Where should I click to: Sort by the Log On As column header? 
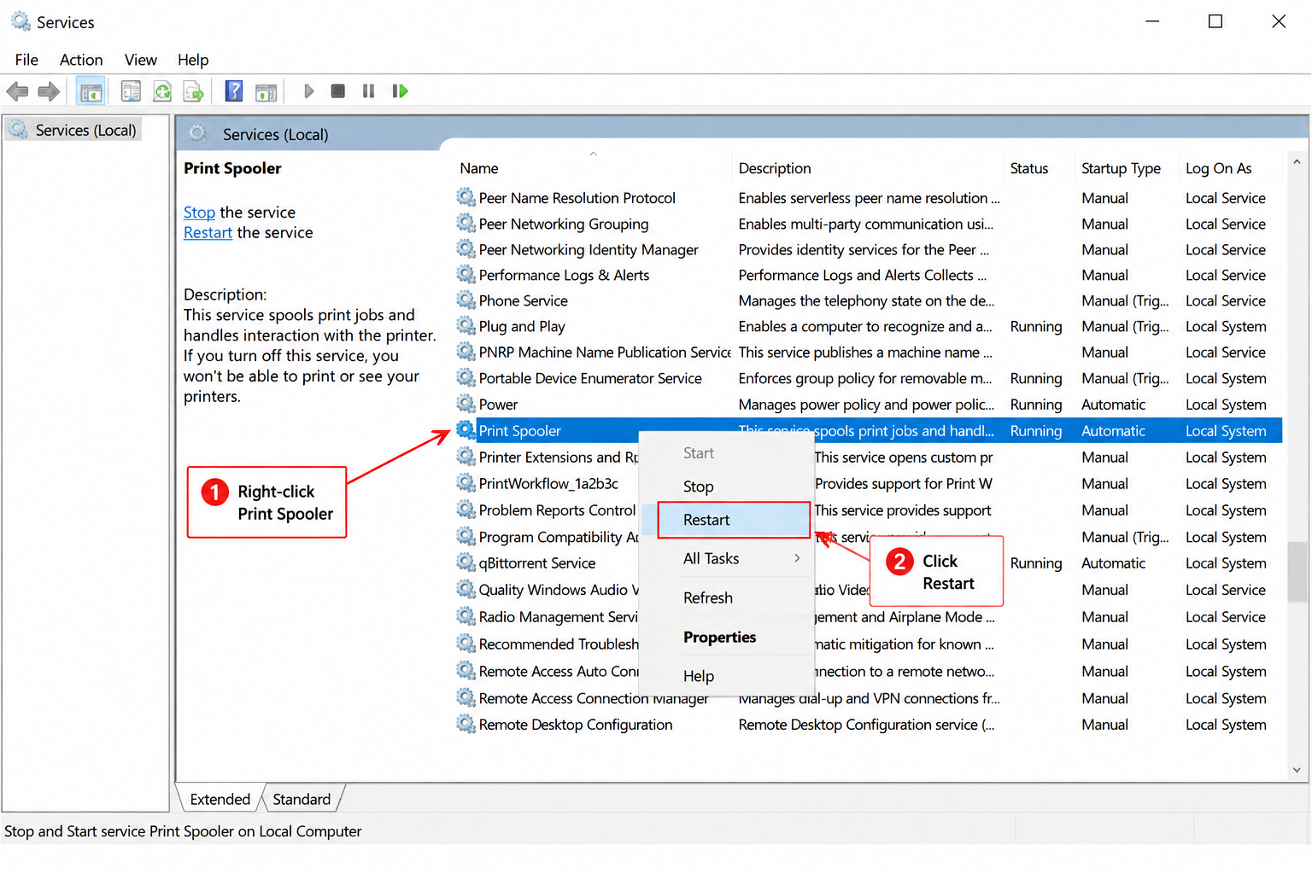tap(1230, 168)
